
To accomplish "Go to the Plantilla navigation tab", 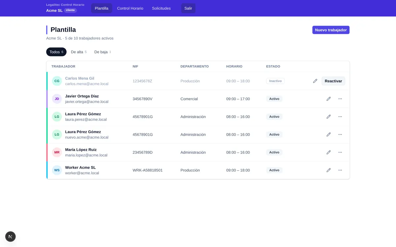I will (102, 8).
